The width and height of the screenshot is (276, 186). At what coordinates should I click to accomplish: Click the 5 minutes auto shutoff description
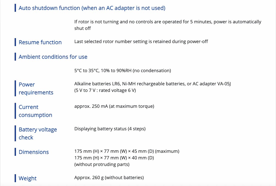point(168,25)
